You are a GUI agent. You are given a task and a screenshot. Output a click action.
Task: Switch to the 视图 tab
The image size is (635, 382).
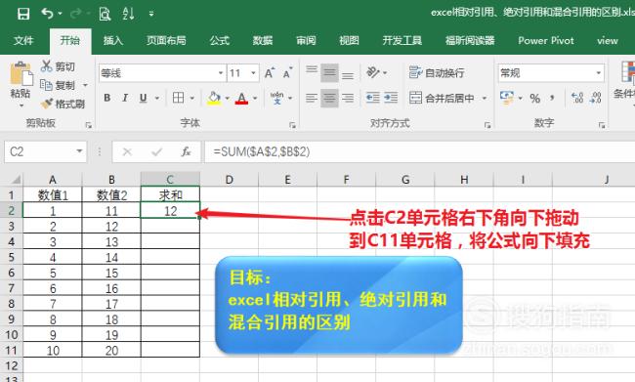tap(349, 40)
